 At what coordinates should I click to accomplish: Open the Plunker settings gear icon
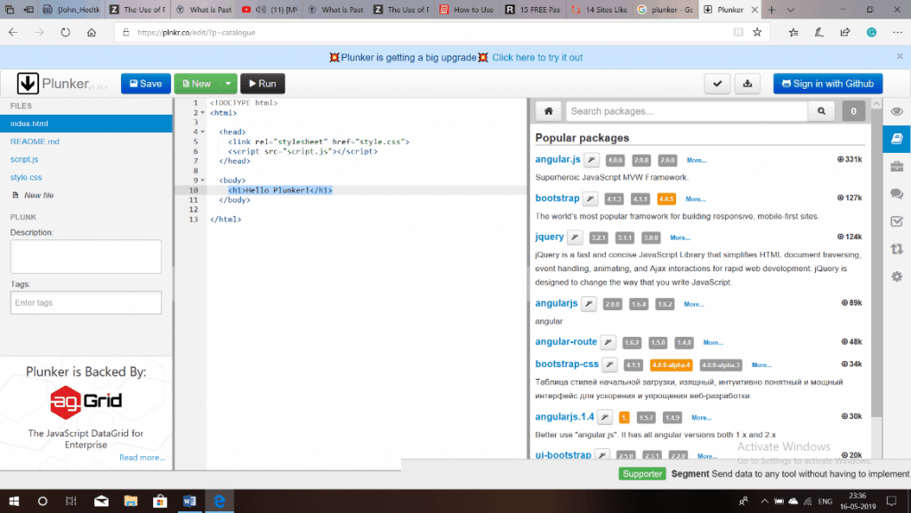[x=897, y=277]
